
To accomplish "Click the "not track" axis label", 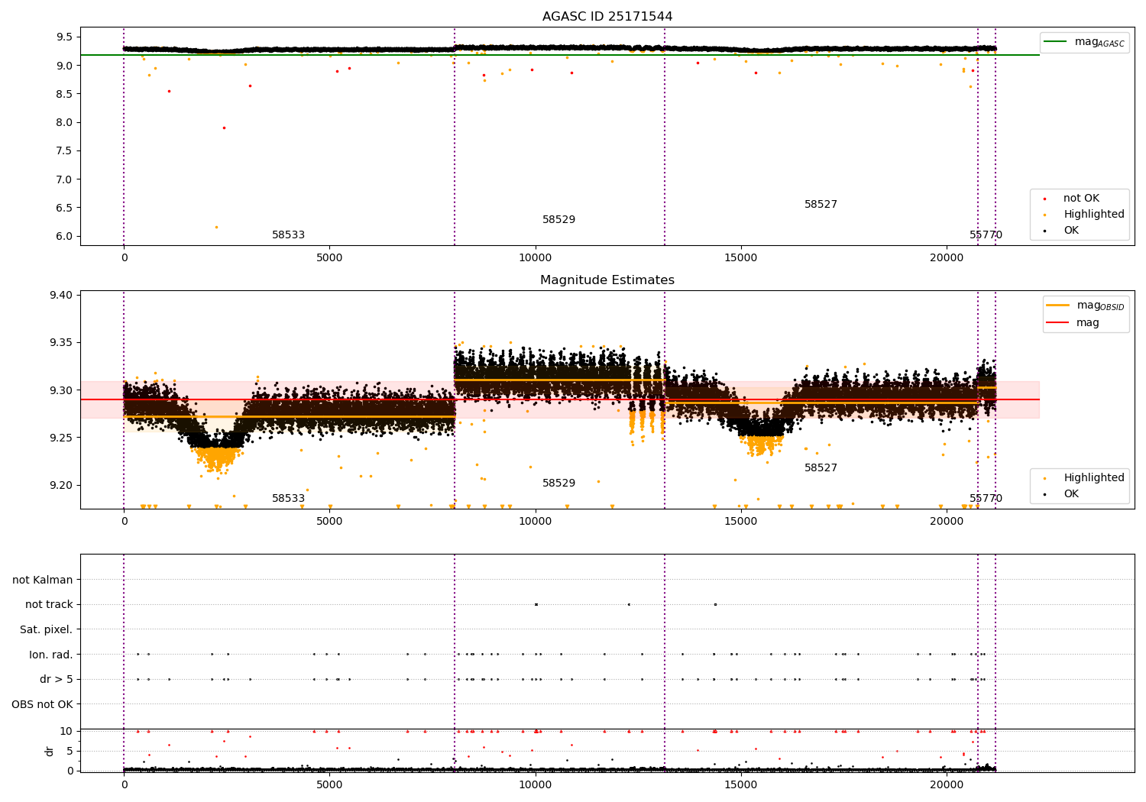I will pos(49,605).
